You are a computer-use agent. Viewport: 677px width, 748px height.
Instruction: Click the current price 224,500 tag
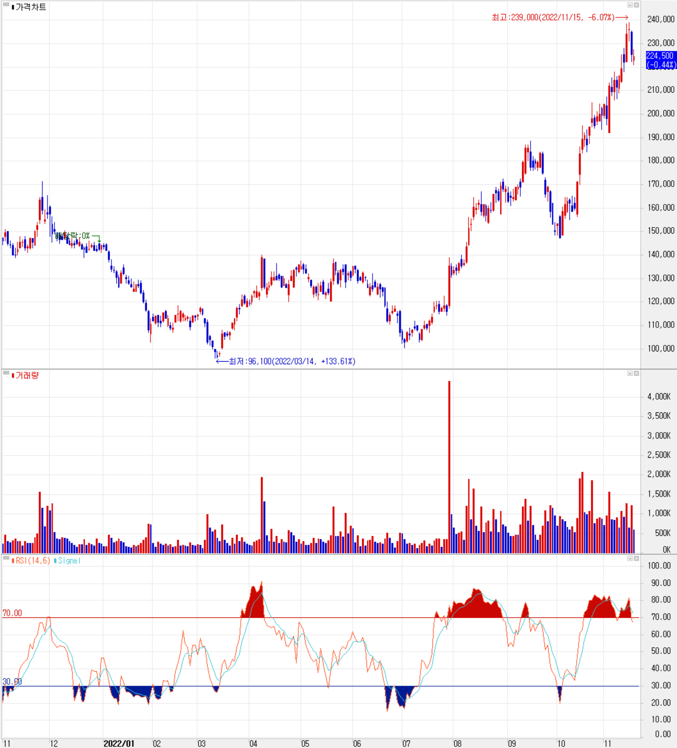[x=661, y=60]
